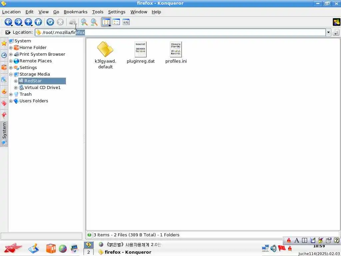Select the pluginreg.dat file
The height and width of the screenshot is (256, 341).
coord(141,52)
